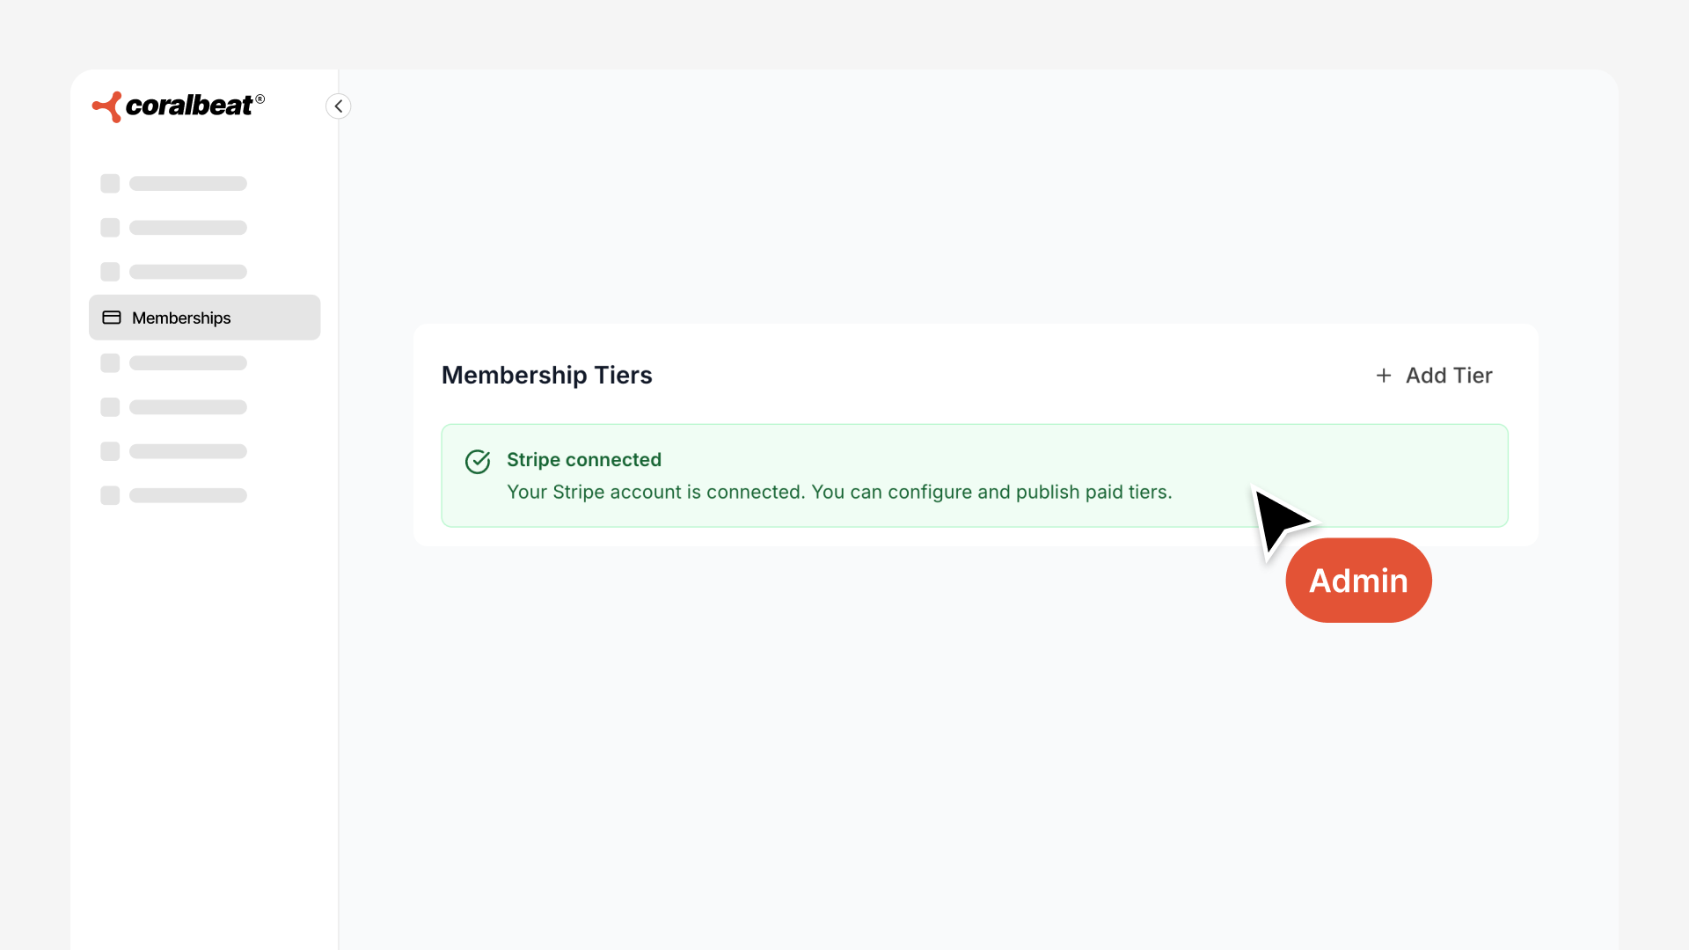Screen dimensions: 1689x950
Task: Click the card icon beside Memberships
Action: 112,318
